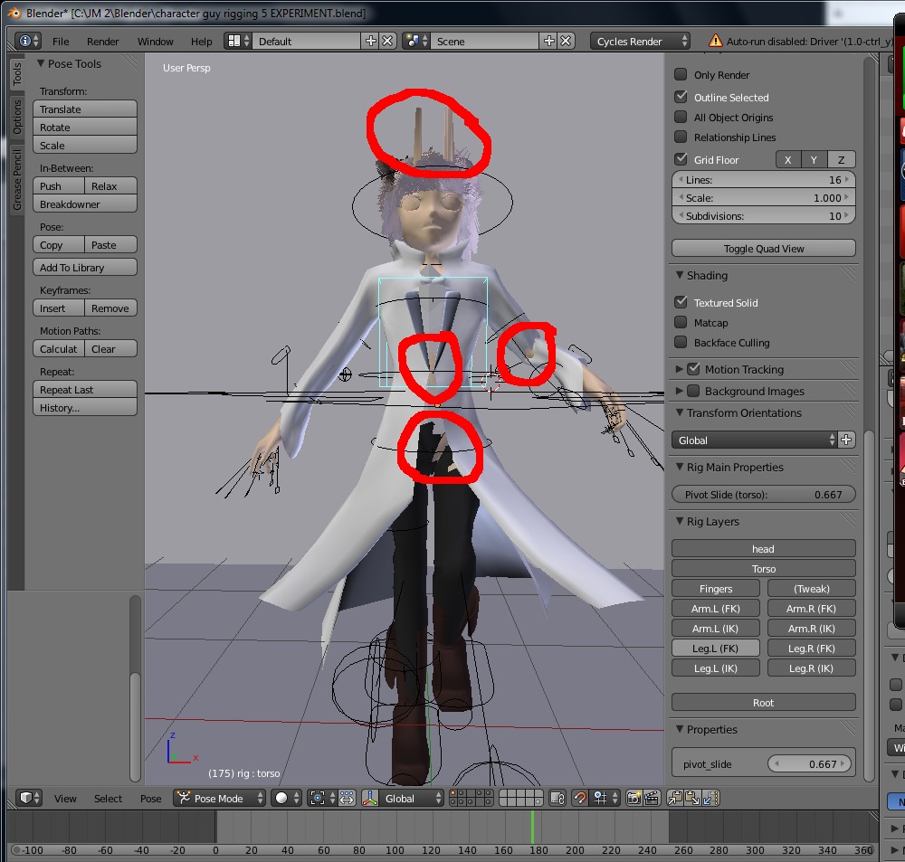Collapse the Shading panel
Viewport: 905px width, 862px height.
[680, 275]
